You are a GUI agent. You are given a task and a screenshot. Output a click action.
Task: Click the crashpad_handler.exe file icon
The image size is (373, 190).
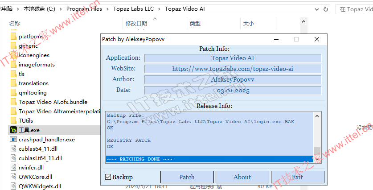coord(13,140)
